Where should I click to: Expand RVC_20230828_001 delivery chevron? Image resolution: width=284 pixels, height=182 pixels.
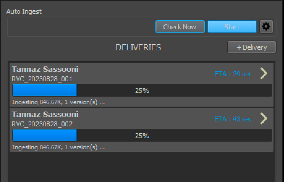point(264,73)
